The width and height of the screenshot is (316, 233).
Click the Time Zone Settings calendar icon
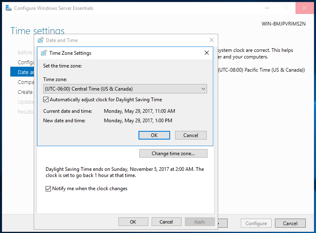point(44,53)
